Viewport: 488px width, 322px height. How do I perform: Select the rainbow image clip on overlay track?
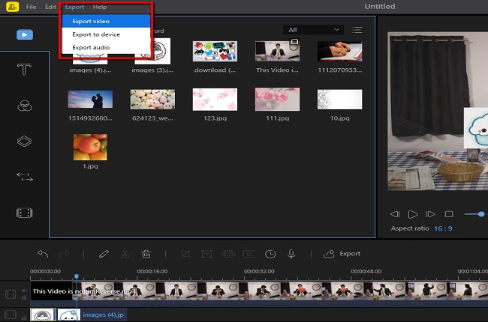tap(44, 315)
